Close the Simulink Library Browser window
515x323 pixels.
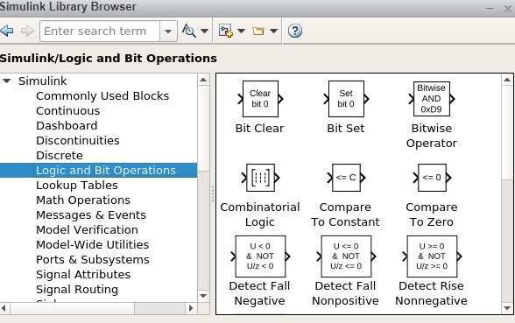(x=508, y=8)
